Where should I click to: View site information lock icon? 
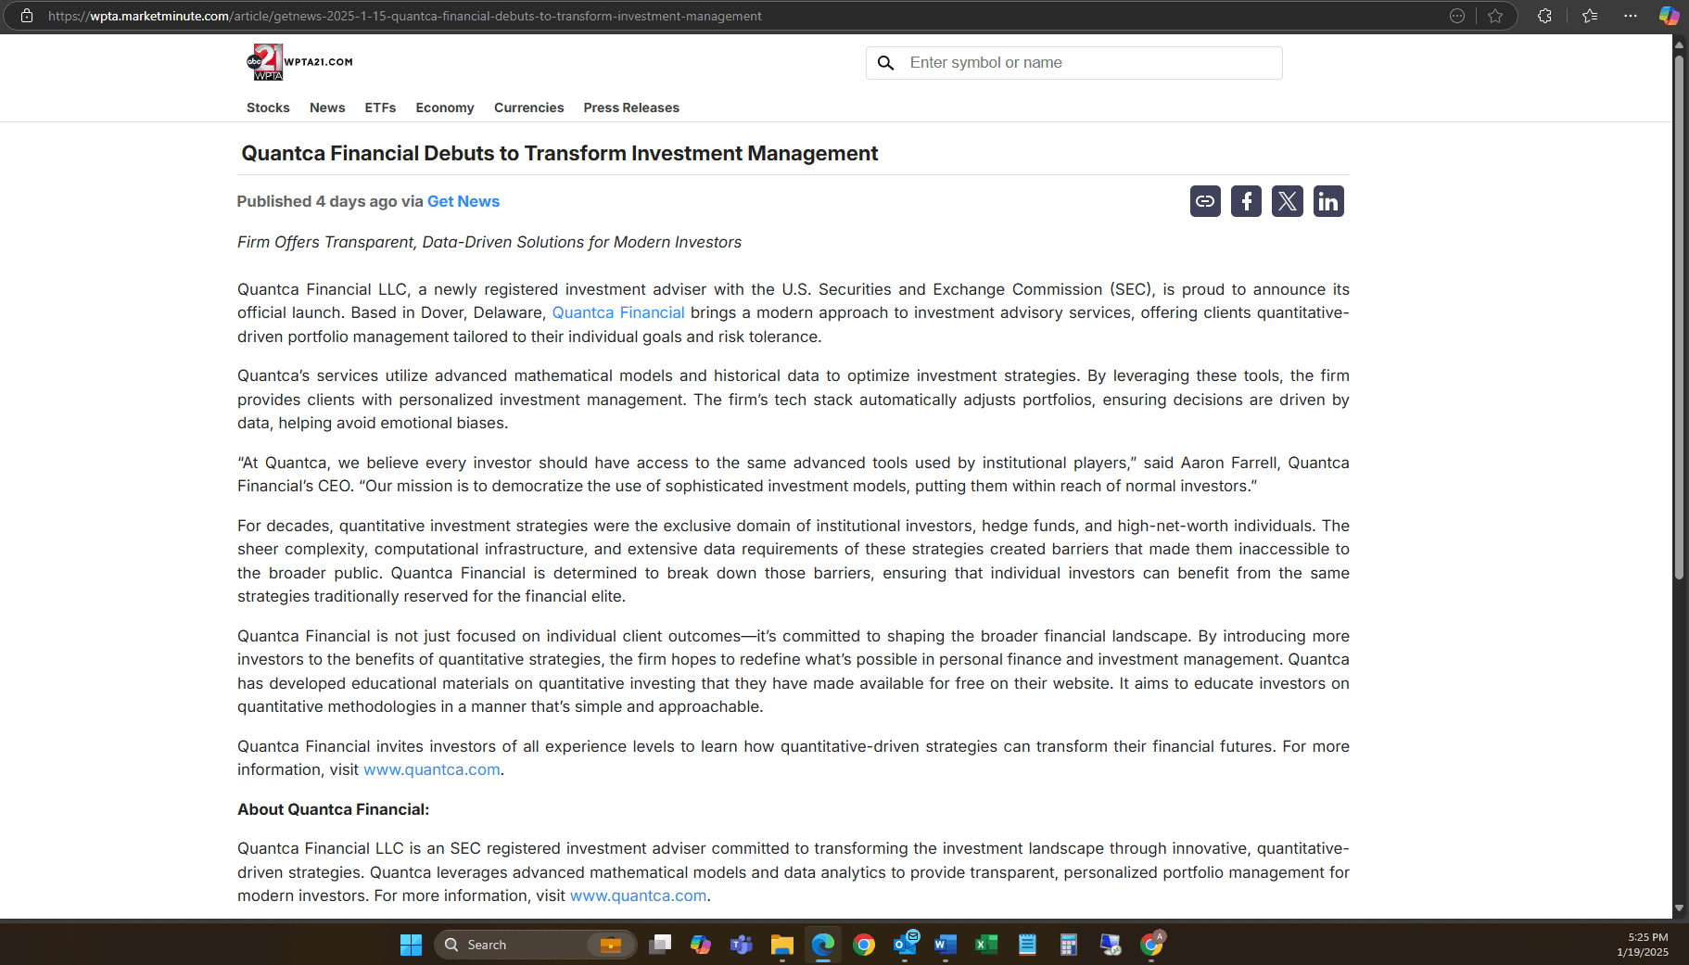point(27,16)
